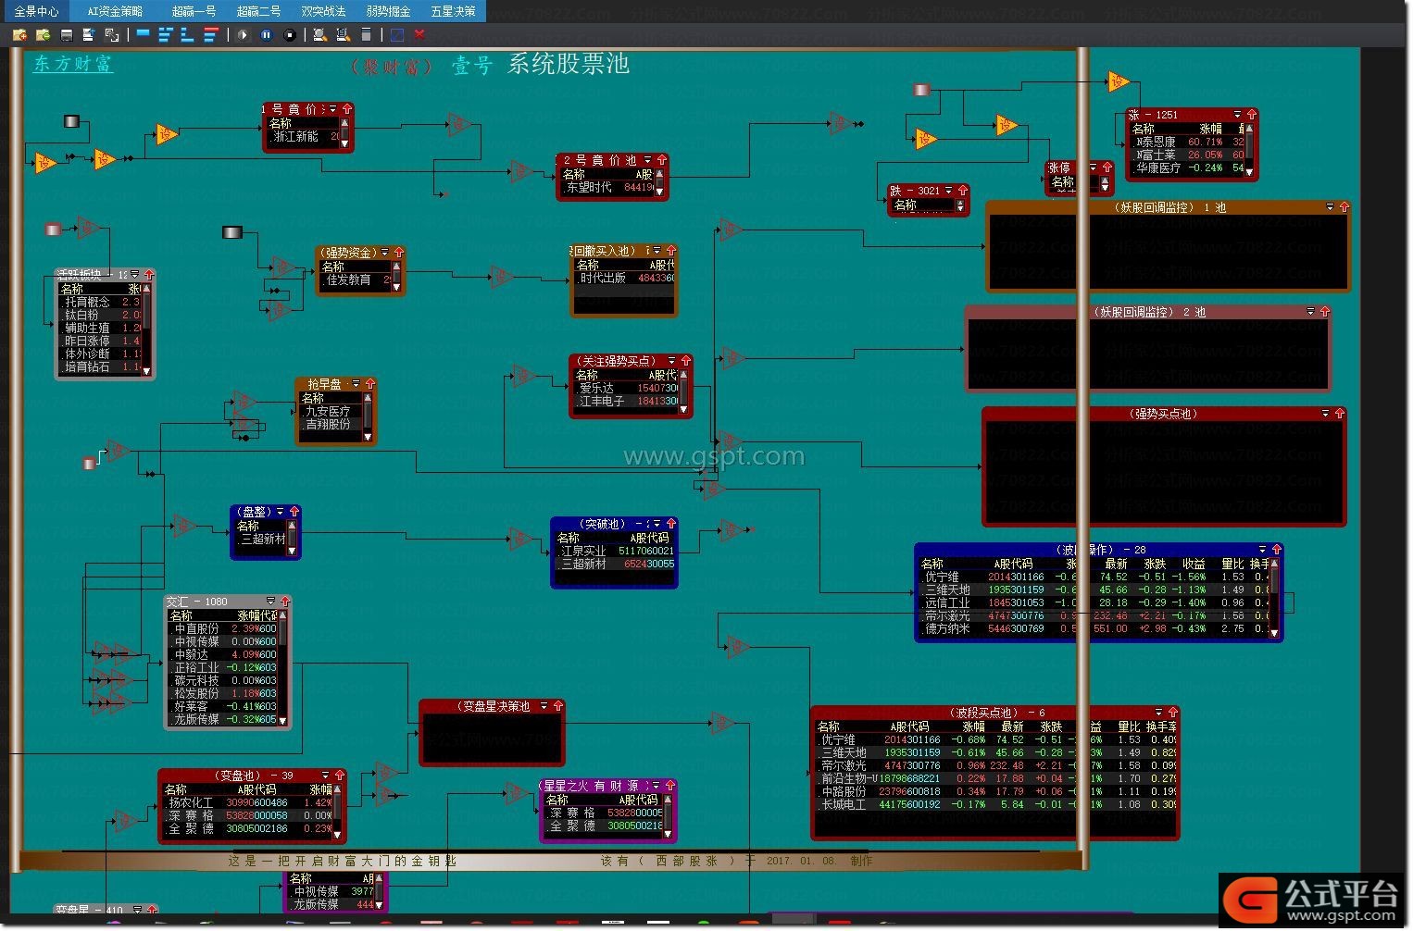The height and width of the screenshot is (931, 1413).
Task: Toggle the switch node above 1号竞价 chain
Action: (x=71, y=121)
